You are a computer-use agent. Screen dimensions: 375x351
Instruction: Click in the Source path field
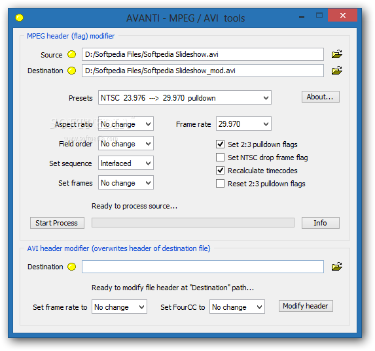[203, 54]
